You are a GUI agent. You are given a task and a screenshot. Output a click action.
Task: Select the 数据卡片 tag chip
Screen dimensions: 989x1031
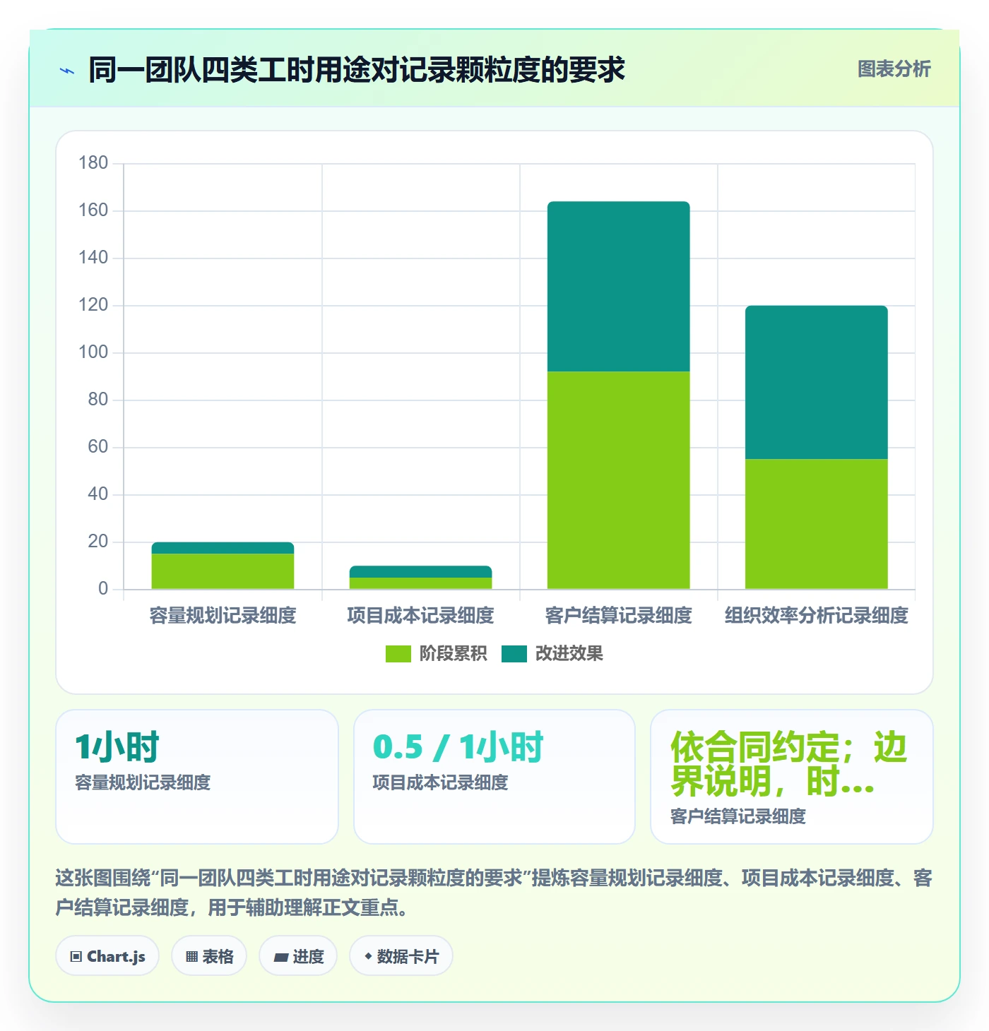[401, 956]
